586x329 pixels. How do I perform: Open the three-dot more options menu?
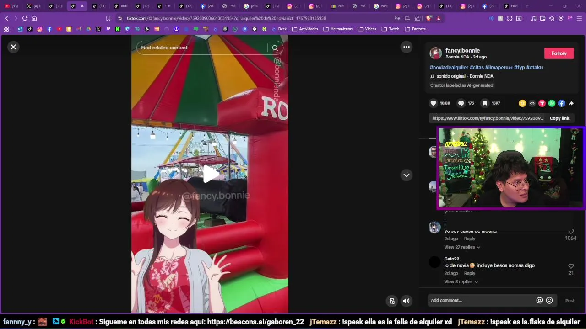pyautogui.click(x=406, y=47)
